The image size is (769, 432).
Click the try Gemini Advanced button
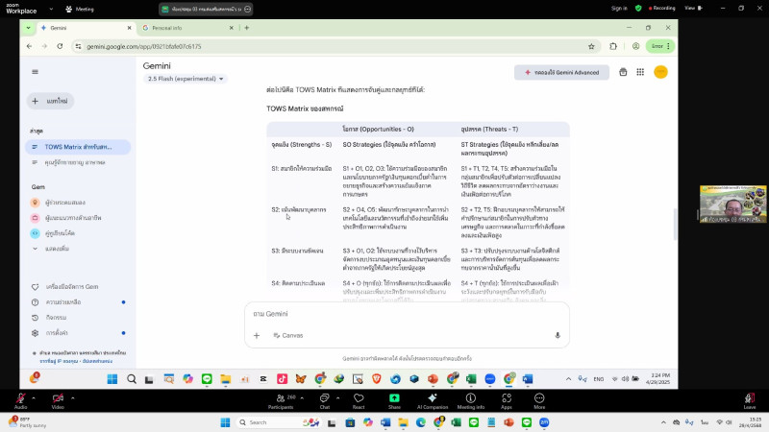point(561,73)
